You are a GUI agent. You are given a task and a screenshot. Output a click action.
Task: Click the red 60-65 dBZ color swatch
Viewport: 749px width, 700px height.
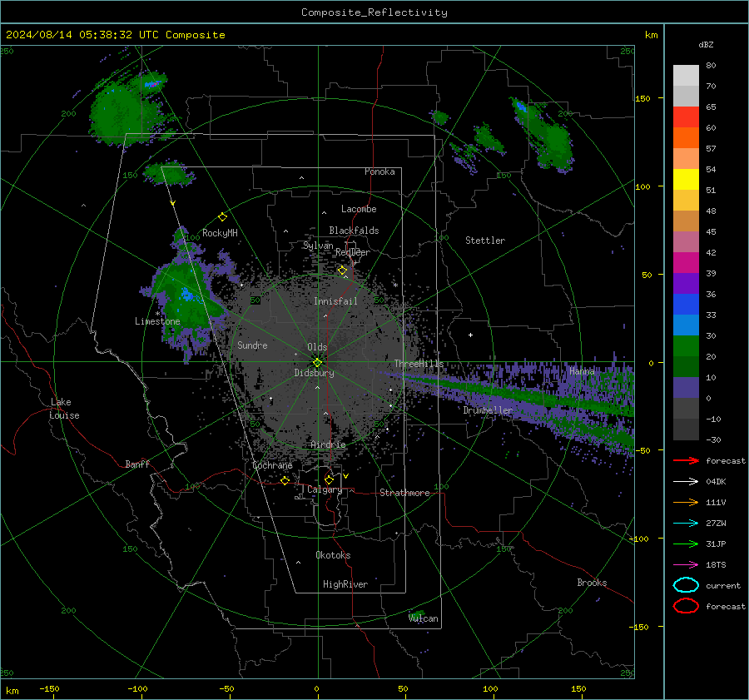(x=686, y=117)
